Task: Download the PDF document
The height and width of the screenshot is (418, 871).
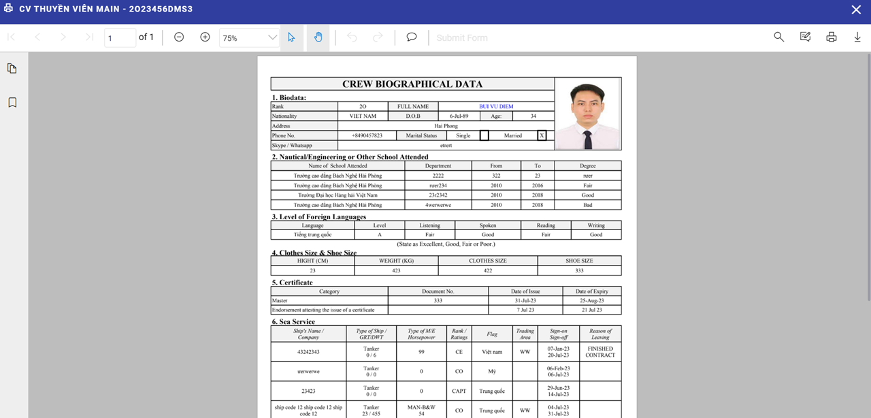Action: pos(857,37)
